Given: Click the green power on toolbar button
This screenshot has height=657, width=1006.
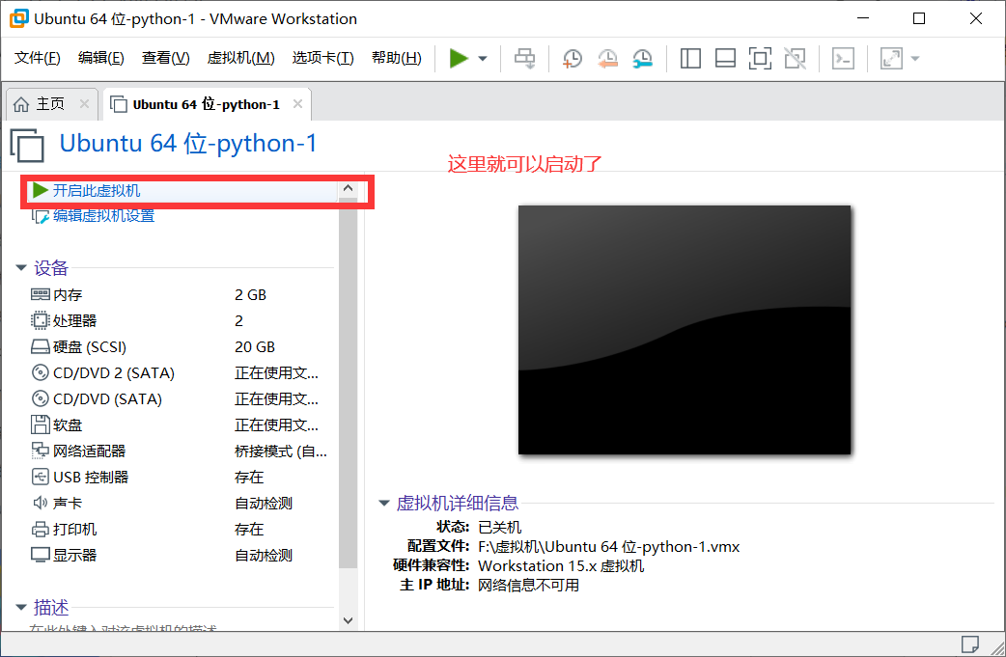Looking at the screenshot, I should pyautogui.click(x=459, y=58).
